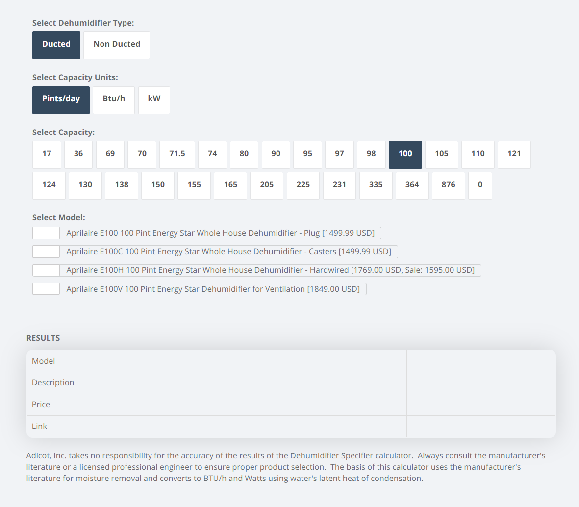Choose the 100 capacity option
Screen dimensions: 579x507
[x=405, y=155]
